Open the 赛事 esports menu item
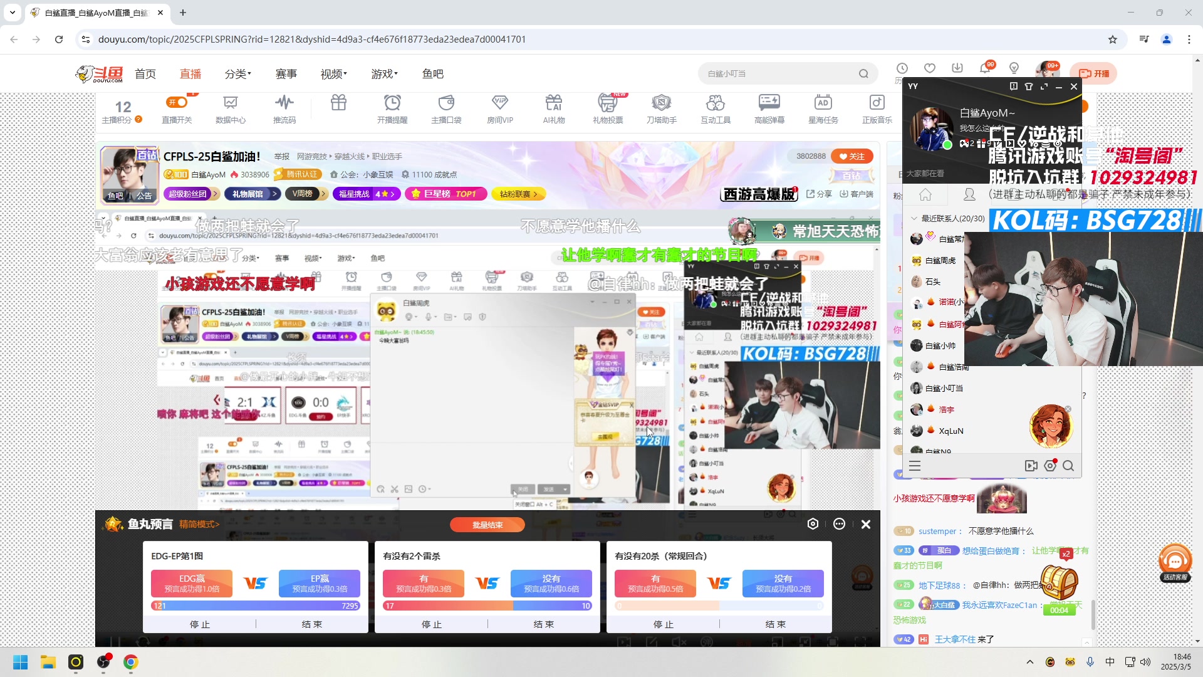 click(x=286, y=74)
